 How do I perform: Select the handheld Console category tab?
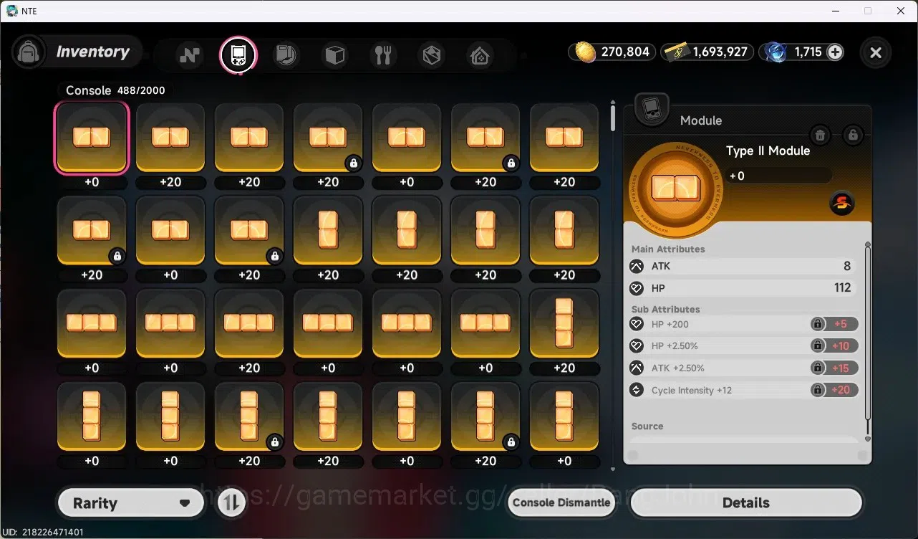[x=238, y=54]
